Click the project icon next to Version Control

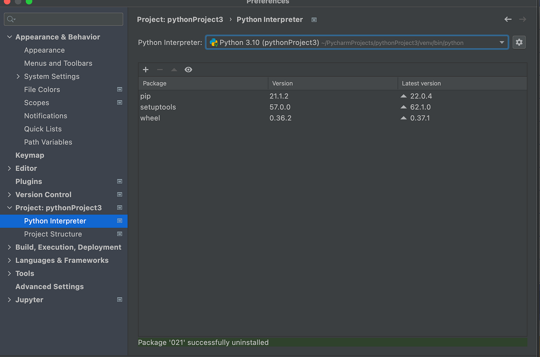point(120,194)
